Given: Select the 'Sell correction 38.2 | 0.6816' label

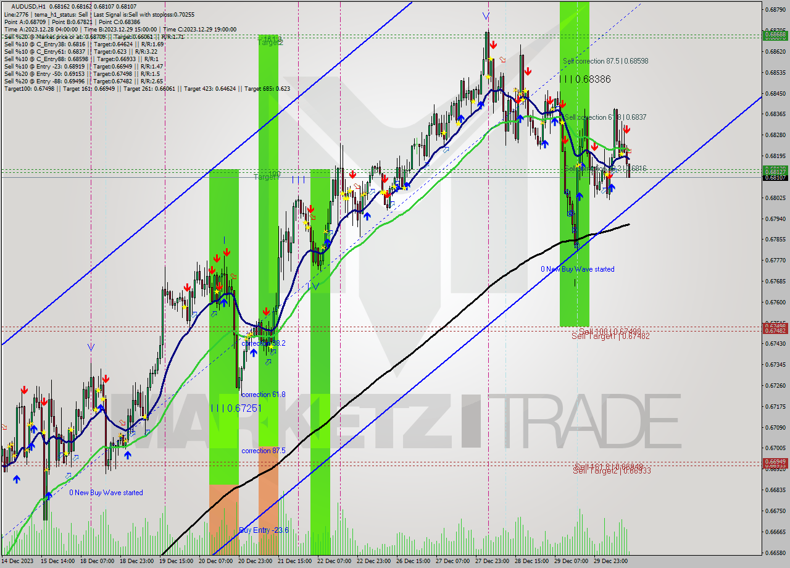Looking at the screenshot, I should click(x=605, y=168).
